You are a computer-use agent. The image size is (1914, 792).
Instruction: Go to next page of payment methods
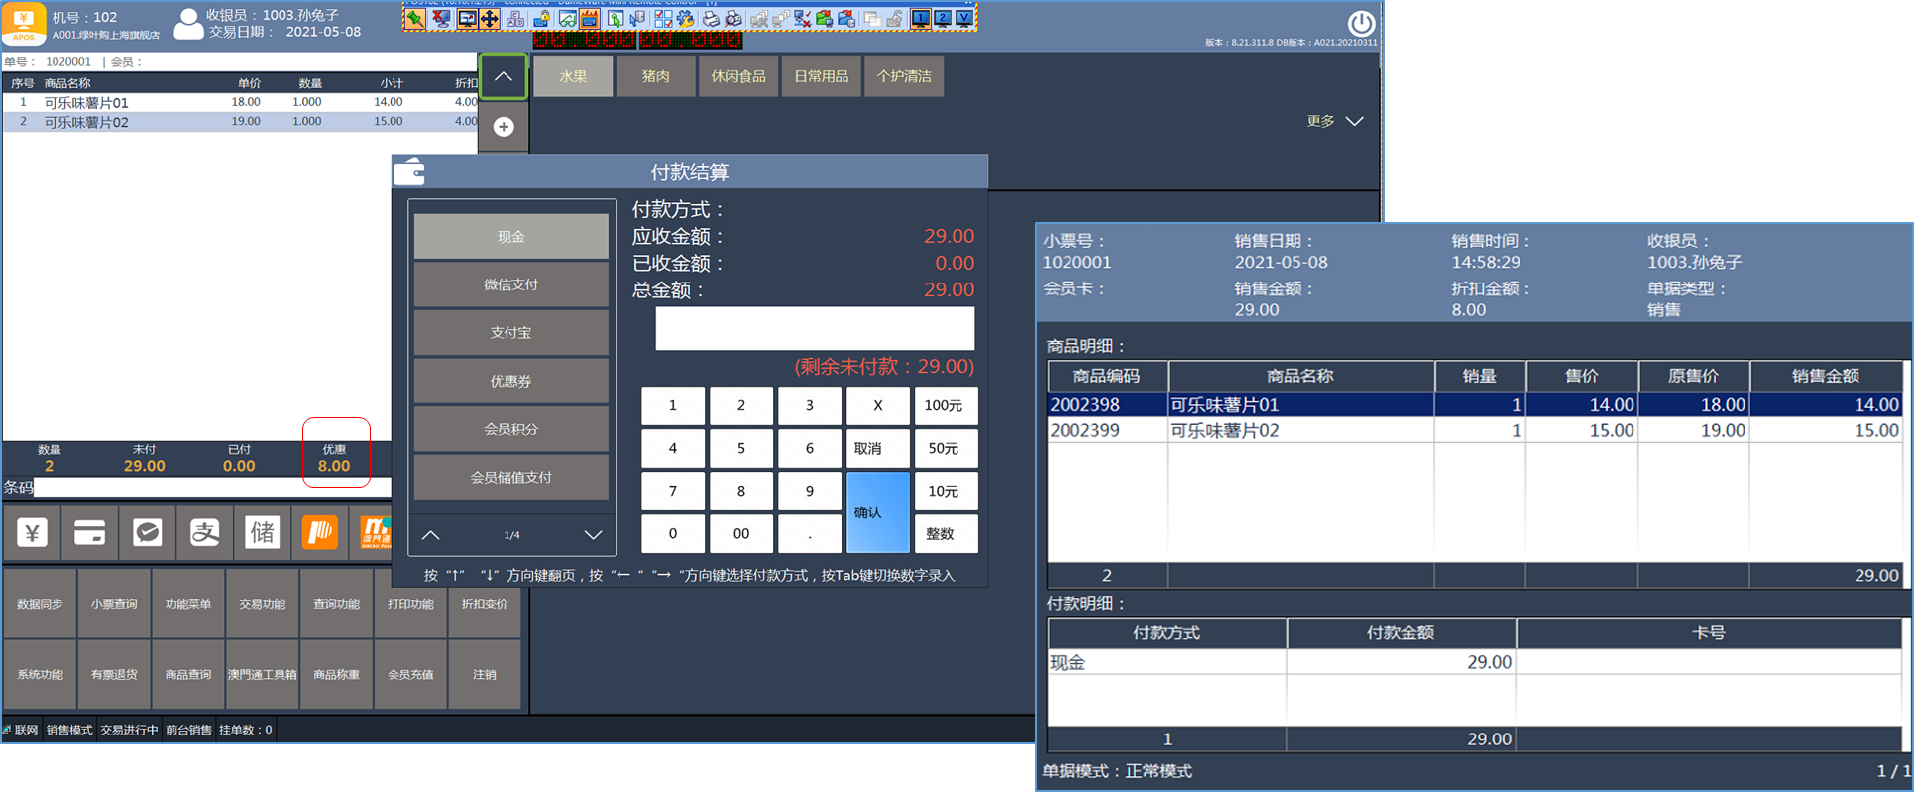[x=593, y=535]
